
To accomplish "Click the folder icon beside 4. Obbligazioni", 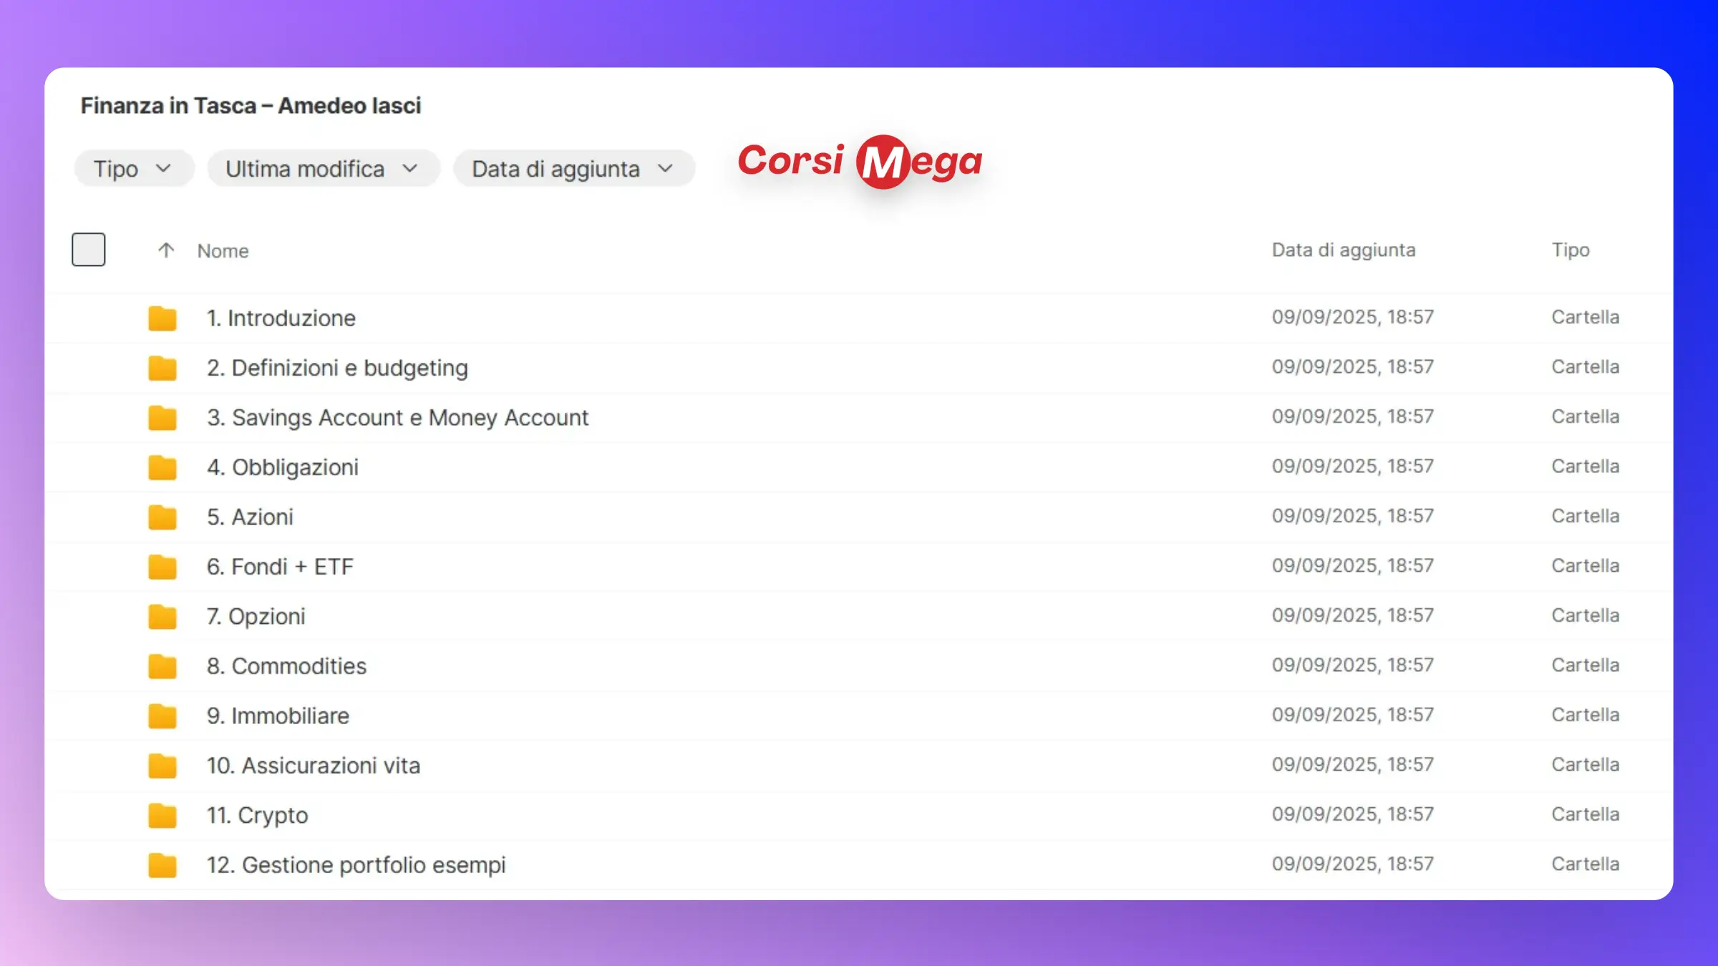I will point(162,467).
